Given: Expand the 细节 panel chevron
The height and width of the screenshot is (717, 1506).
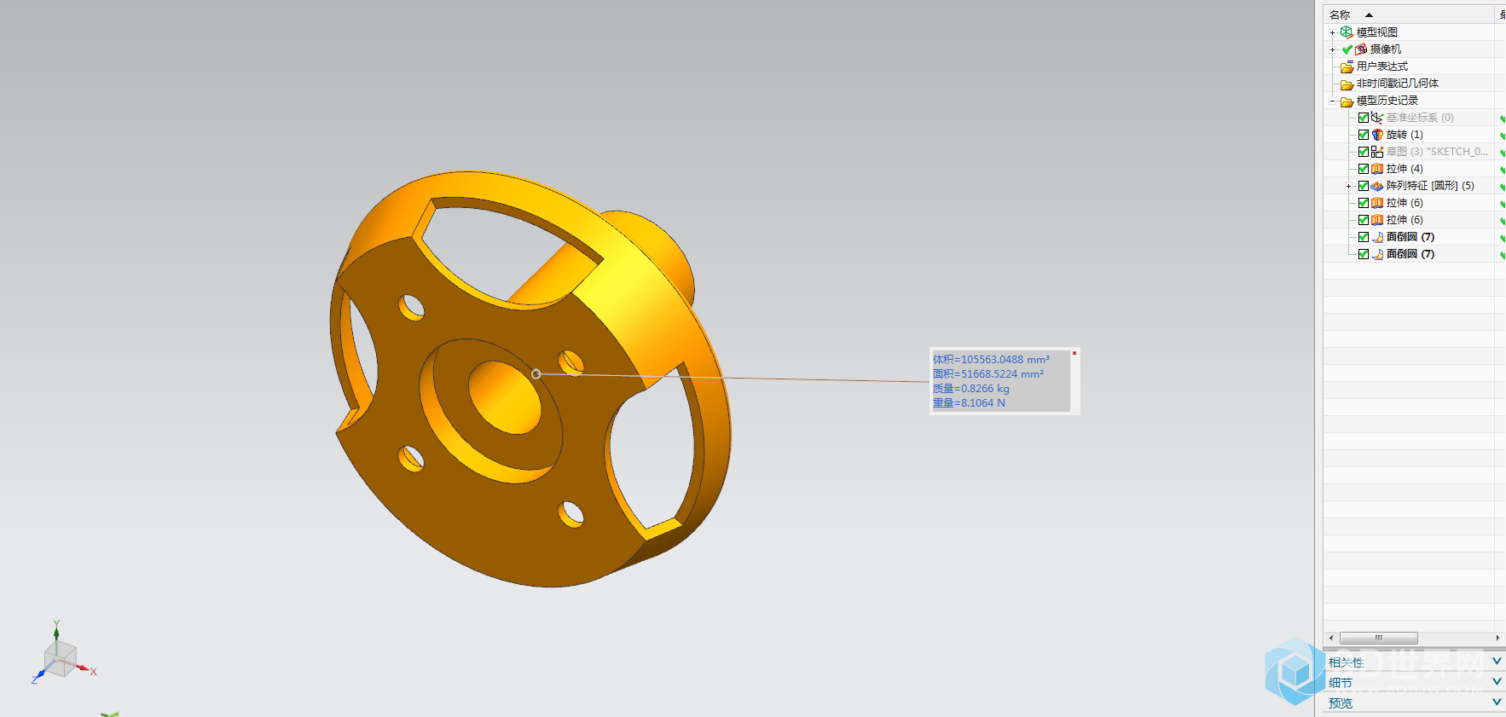Looking at the screenshot, I should tap(1497, 682).
